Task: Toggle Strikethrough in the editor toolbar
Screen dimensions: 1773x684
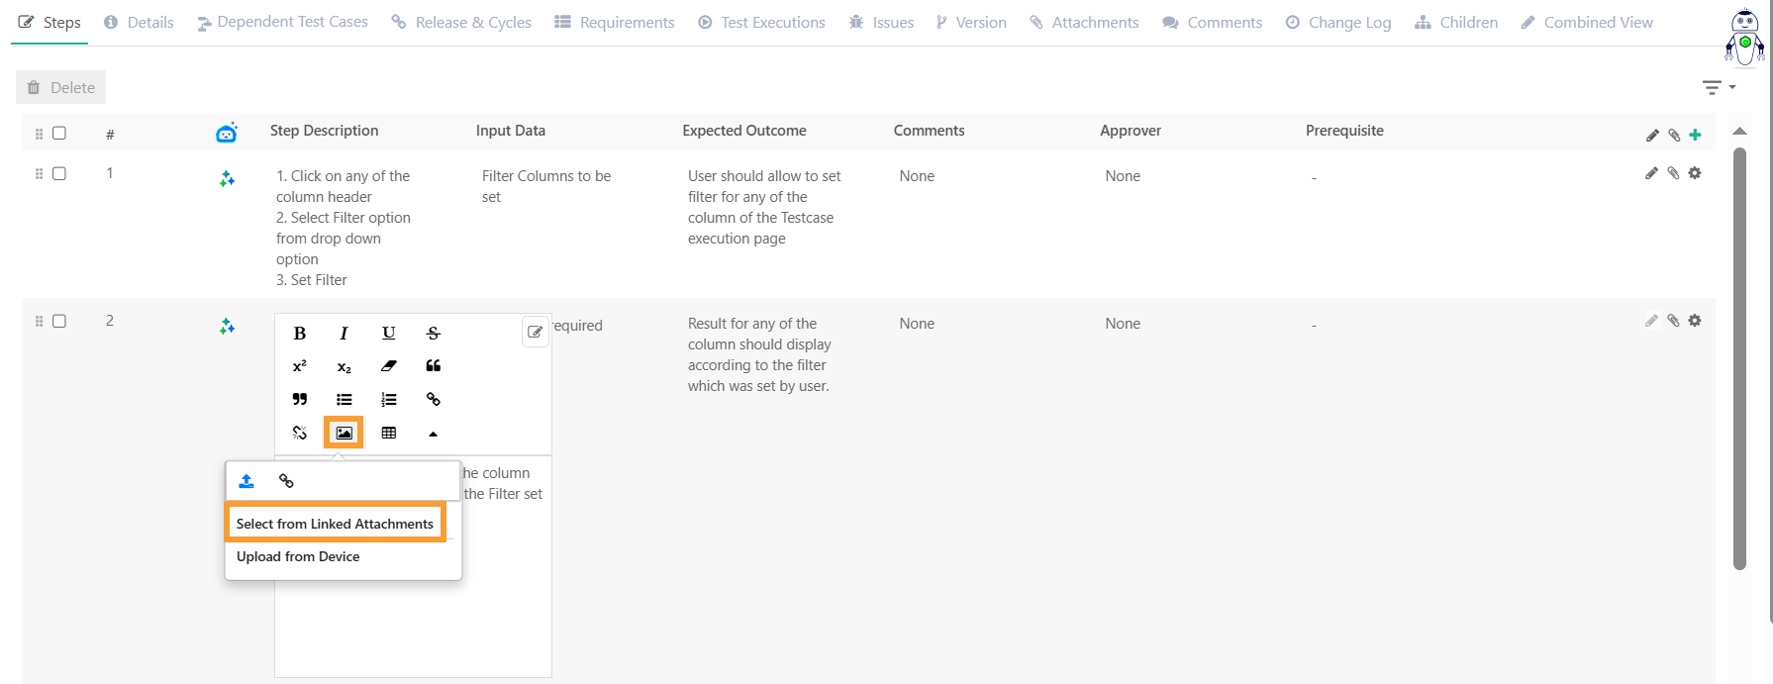Action: [x=433, y=334]
